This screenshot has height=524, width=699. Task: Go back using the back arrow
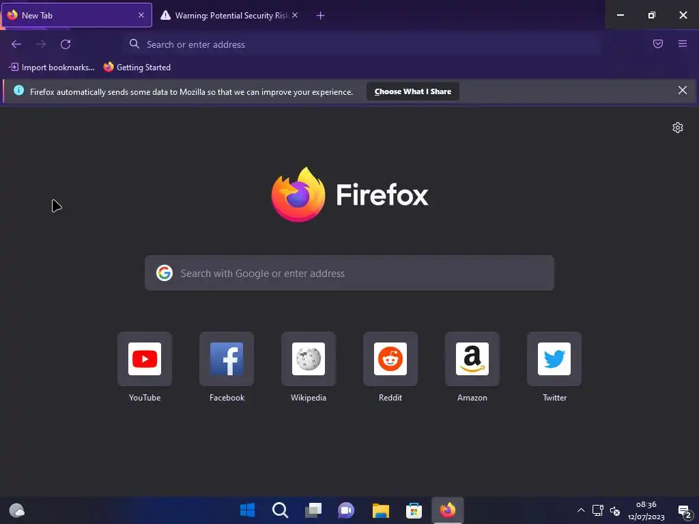coord(16,44)
